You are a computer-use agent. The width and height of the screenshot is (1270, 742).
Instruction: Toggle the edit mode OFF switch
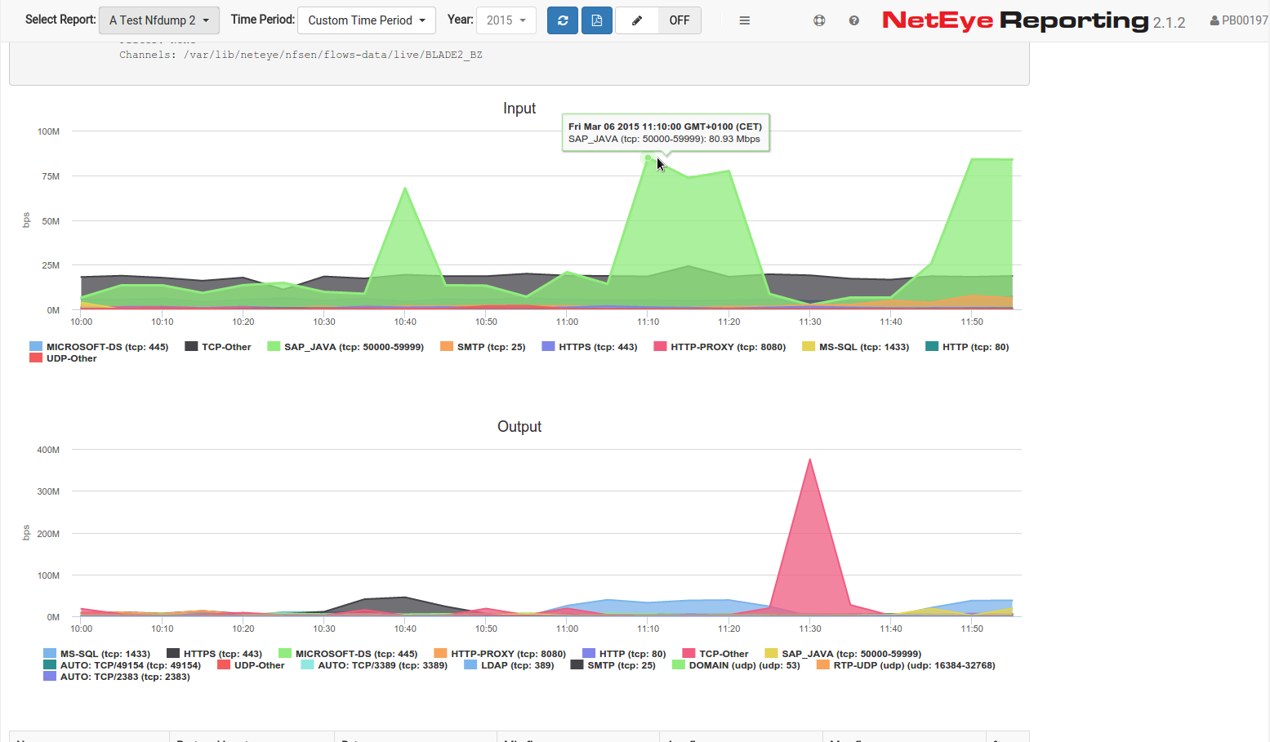(x=680, y=20)
